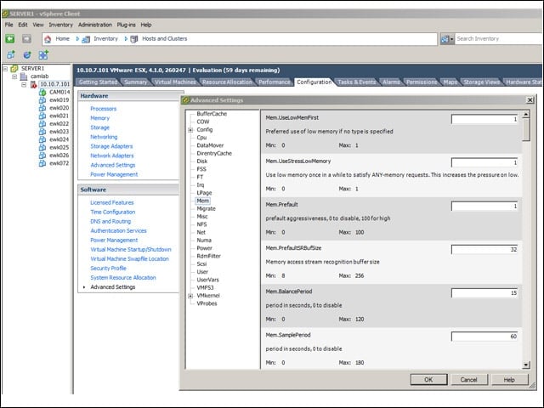This screenshot has width=544, height=408.
Task: Click the Mem.UseLowMemFirst value field
Action: pyautogui.click(x=484, y=119)
